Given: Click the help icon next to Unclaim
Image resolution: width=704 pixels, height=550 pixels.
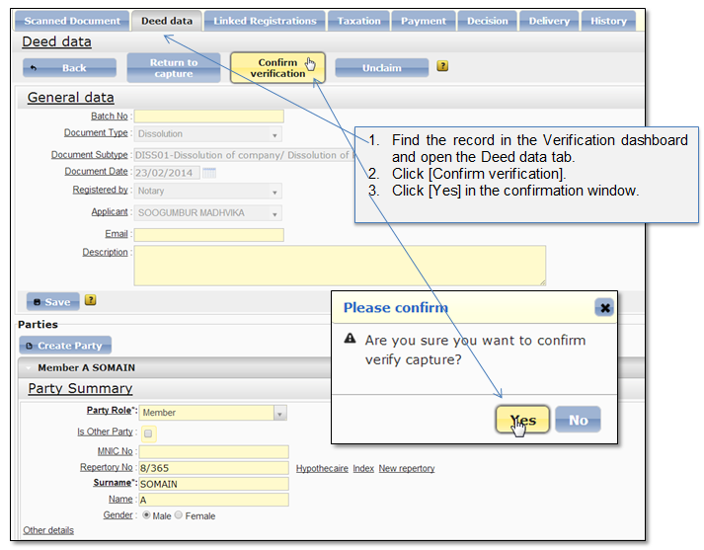Looking at the screenshot, I should coord(442,66).
